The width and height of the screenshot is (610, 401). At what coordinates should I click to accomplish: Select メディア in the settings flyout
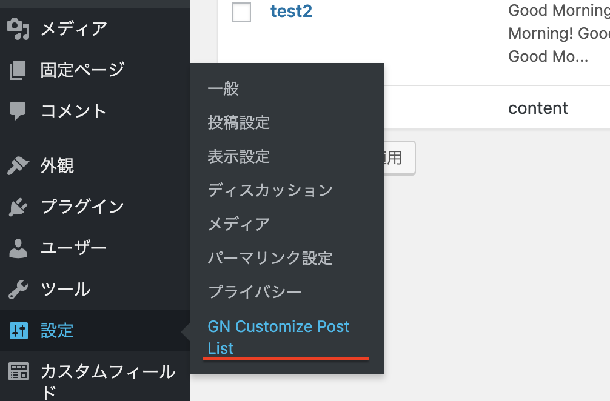(x=238, y=225)
